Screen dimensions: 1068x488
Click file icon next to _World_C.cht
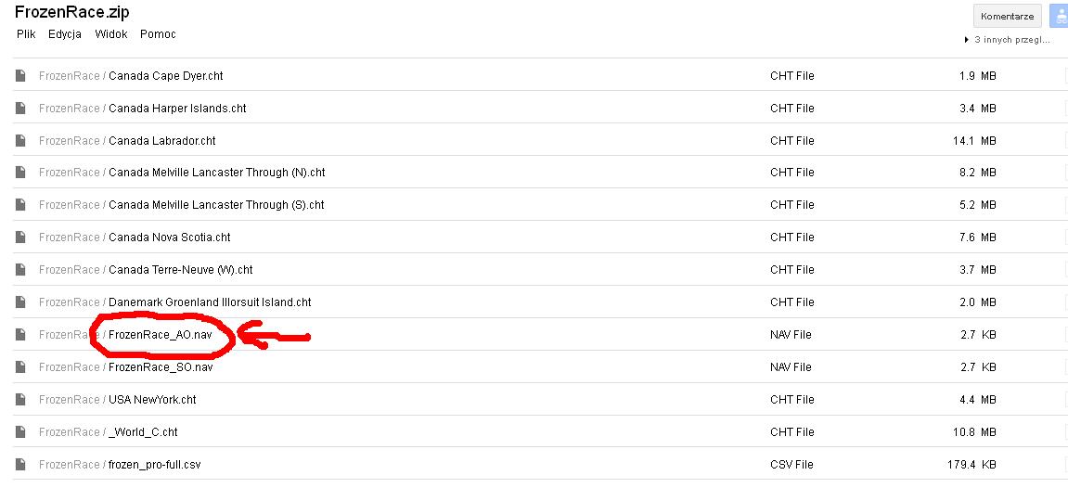(20, 432)
